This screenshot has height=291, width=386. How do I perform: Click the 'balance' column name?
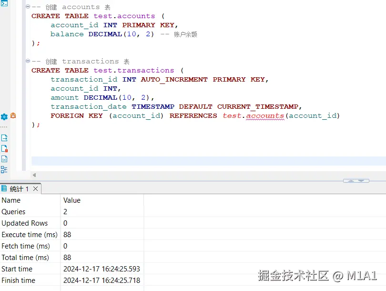[x=67, y=34]
